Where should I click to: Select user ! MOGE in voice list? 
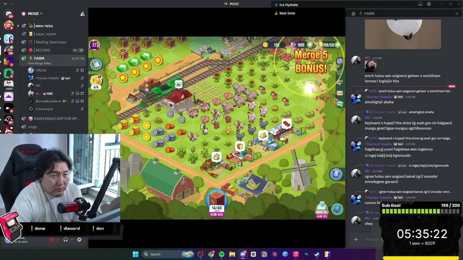tap(56, 70)
